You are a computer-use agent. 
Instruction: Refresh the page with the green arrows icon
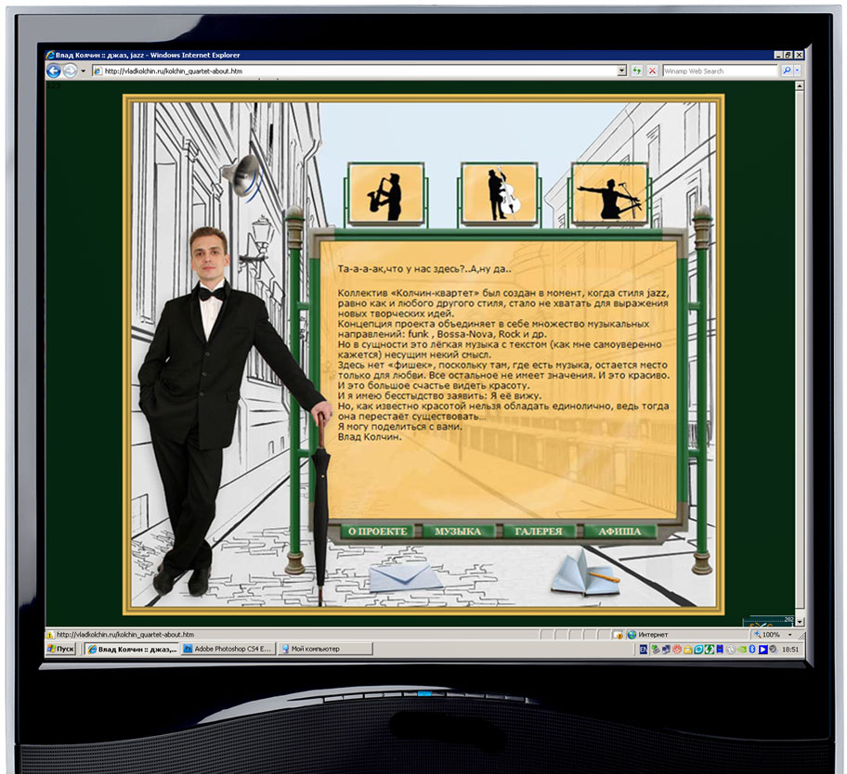(x=636, y=71)
